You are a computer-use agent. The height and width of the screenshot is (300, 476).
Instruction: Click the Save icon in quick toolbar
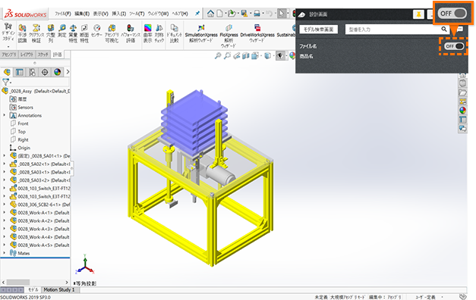point(244,14)
